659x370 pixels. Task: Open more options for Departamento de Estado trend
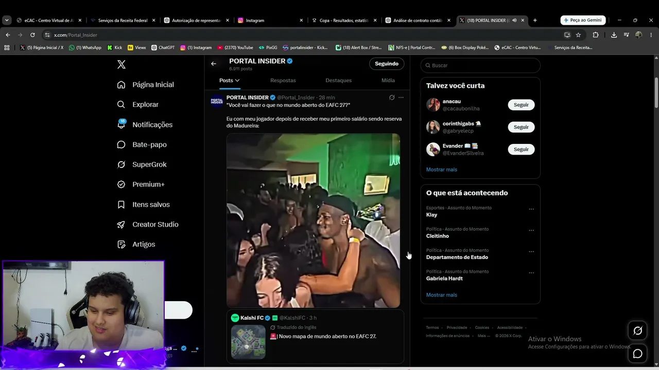click(x=531, y=252)
